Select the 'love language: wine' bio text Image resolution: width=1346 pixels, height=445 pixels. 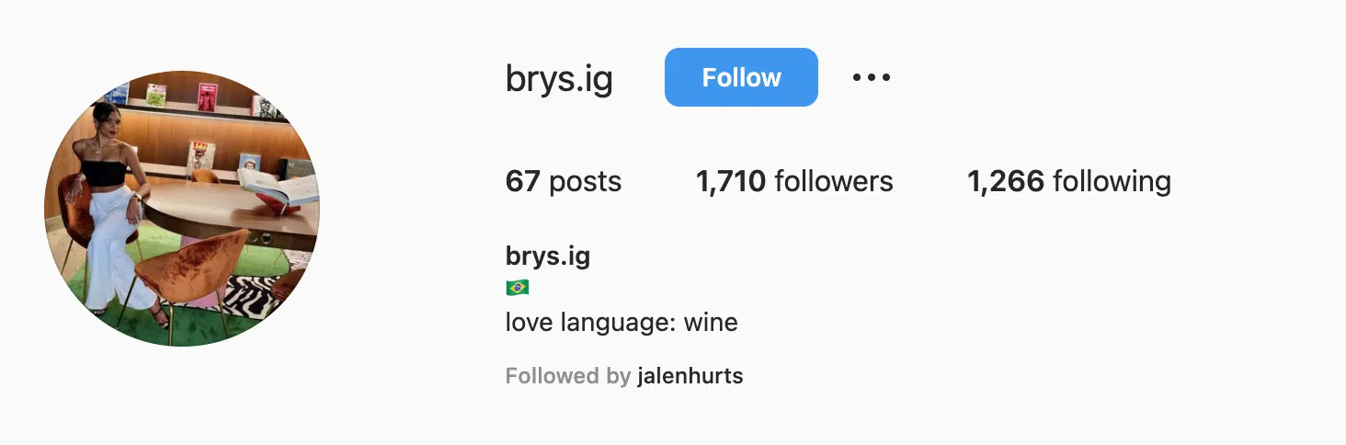pos(622,323)
